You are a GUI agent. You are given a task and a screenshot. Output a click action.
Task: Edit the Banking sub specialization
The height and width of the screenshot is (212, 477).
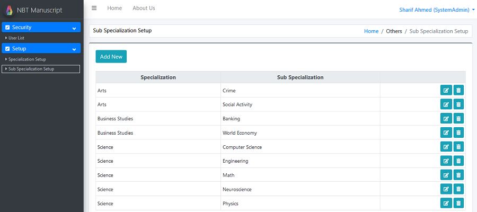(x=446, y=119)
